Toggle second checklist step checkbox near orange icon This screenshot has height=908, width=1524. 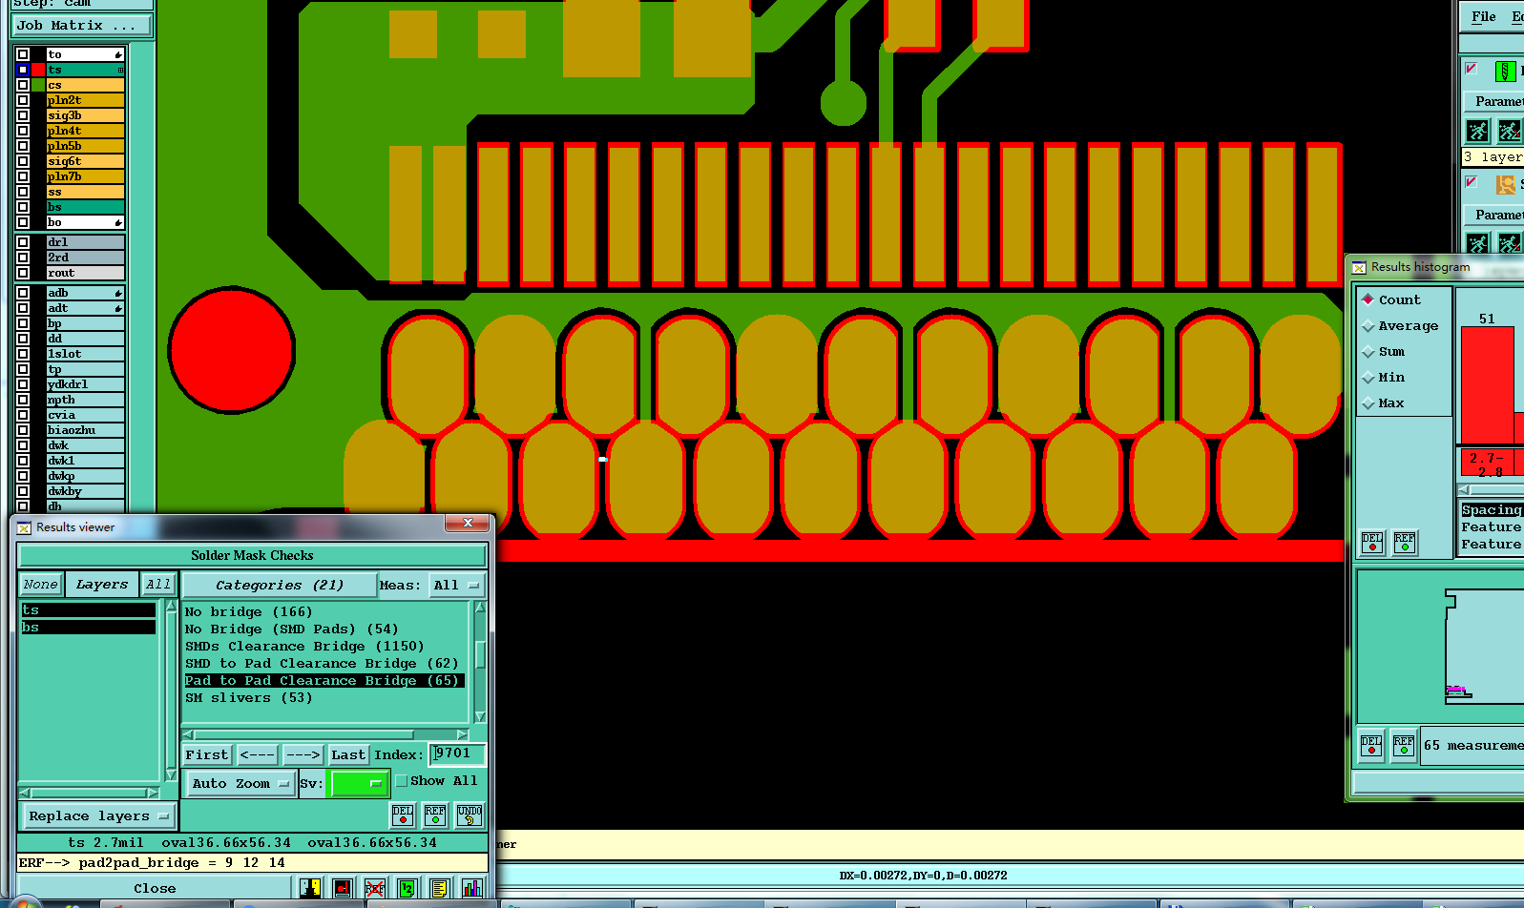click(x=1472, y=182)
